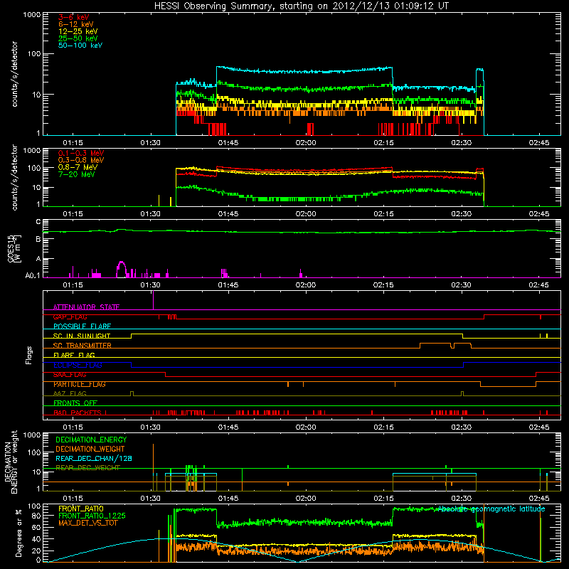Click the "FRONT_RATIO" yellow legend label
This screenshot has width=569, height=569.
click(x=81, y=509)
